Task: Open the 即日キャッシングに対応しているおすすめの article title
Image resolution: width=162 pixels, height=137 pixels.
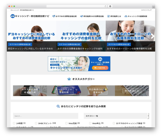Action: [x=30, y=49]
